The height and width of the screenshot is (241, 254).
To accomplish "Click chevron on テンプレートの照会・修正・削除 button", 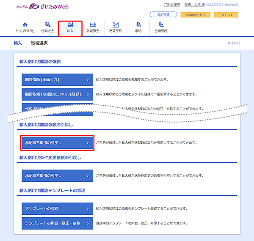I will pos(88,223).
